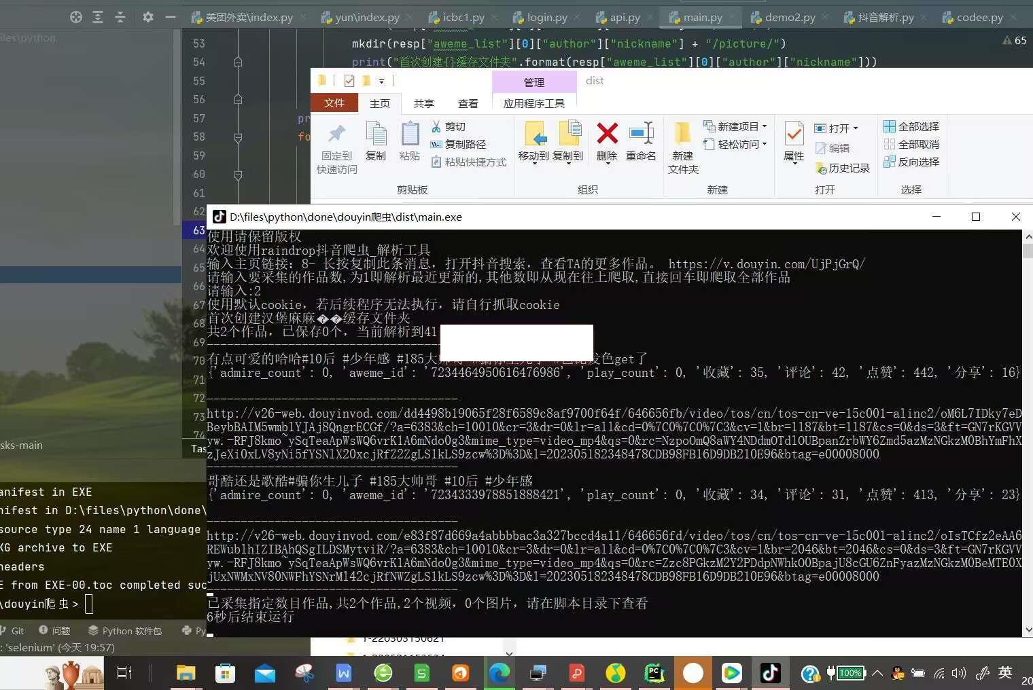Click the Rename (重命名) icon
Viewport: 1033px width, 690px height.
click(x=641, y=134)
